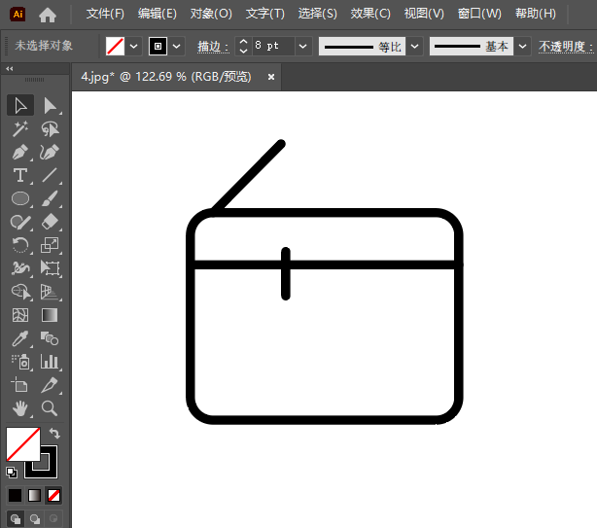Open stroke color dropdown in control bar

(176, 47)
